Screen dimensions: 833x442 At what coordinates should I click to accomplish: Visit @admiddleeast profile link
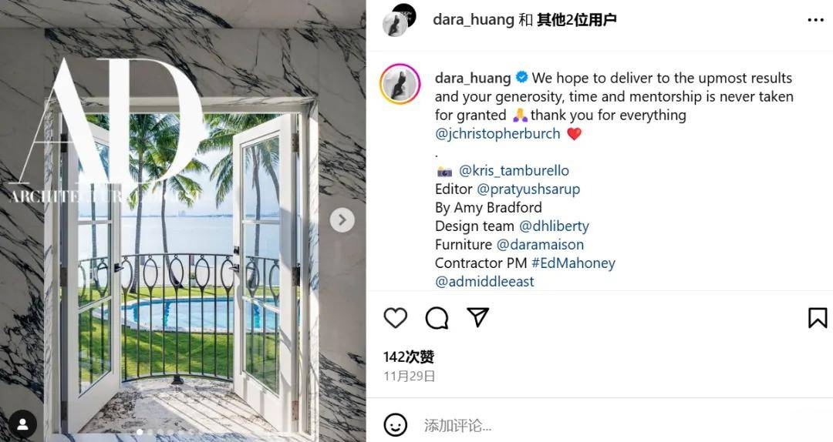[x=484, y=282]
